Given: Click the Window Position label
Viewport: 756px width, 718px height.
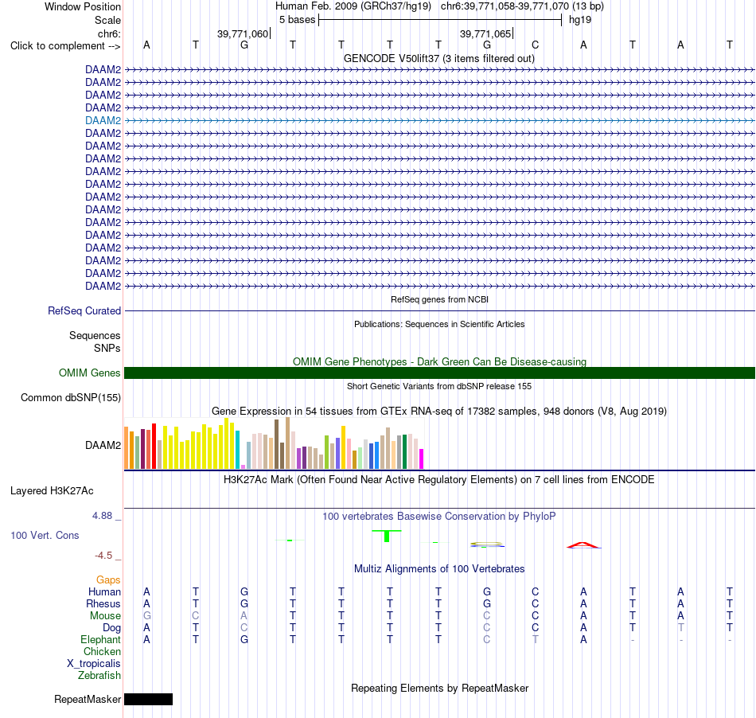Looking at the screenshot, I should point(83,6).
